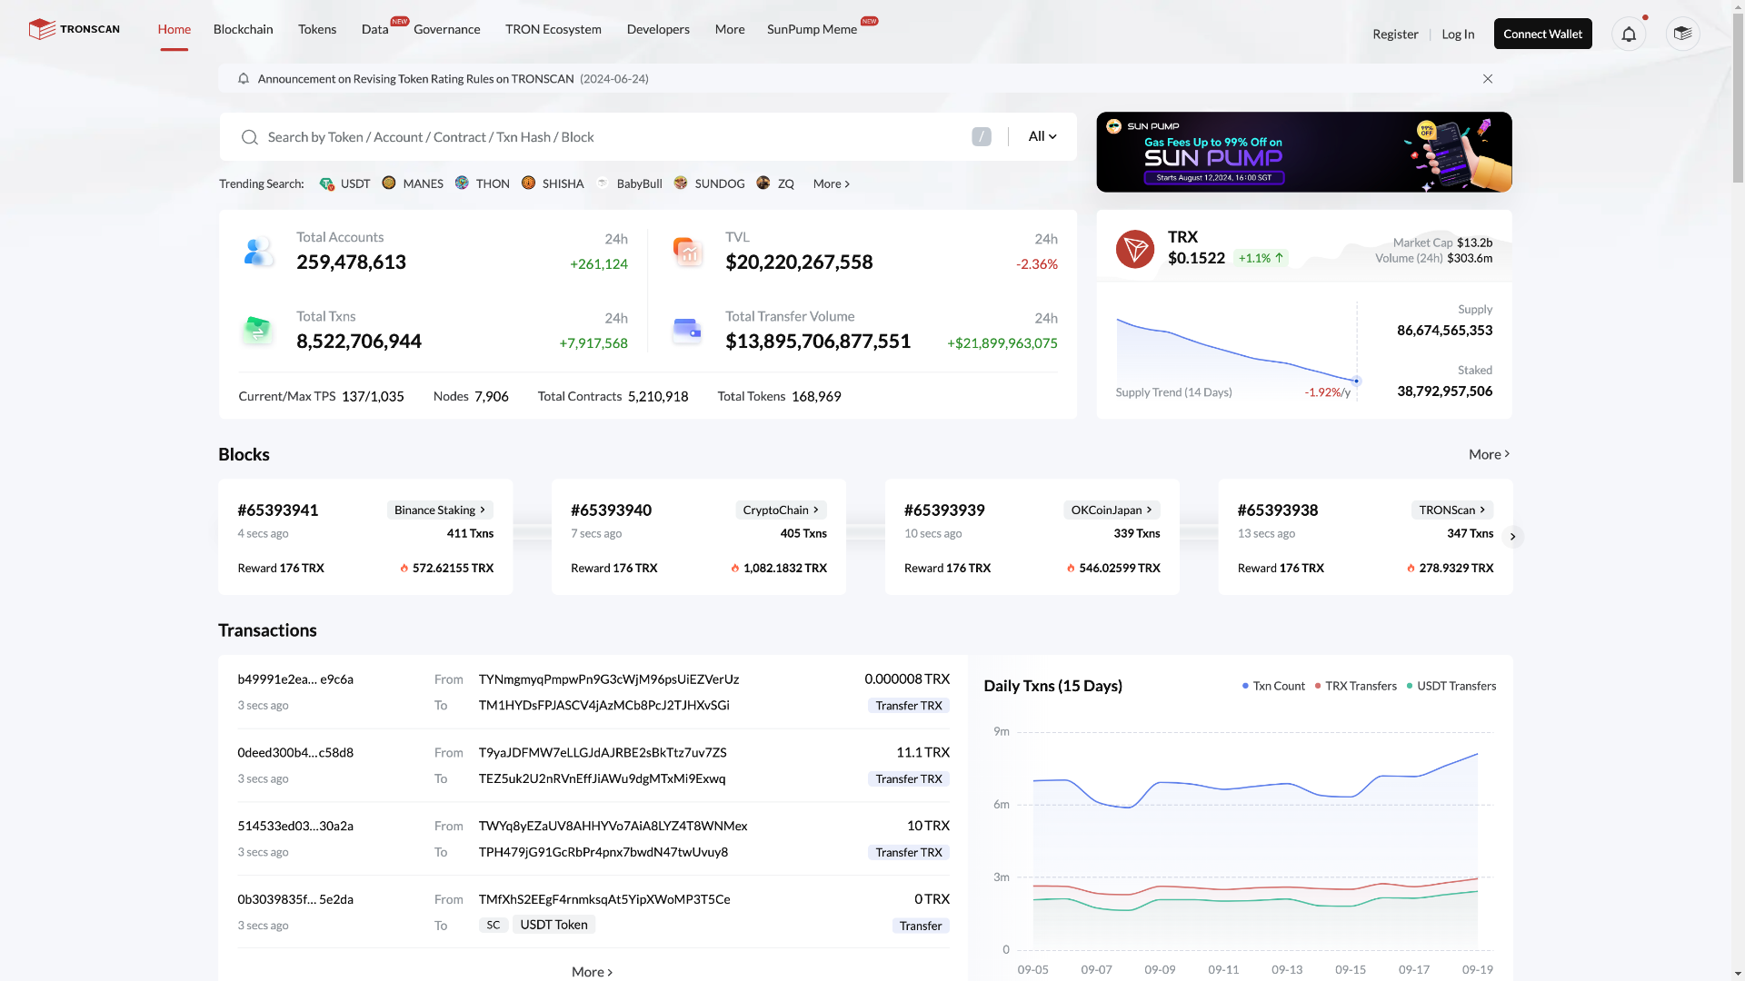Click the Register link
The width and height of the screenshot is (1745, 981).
1395,35
